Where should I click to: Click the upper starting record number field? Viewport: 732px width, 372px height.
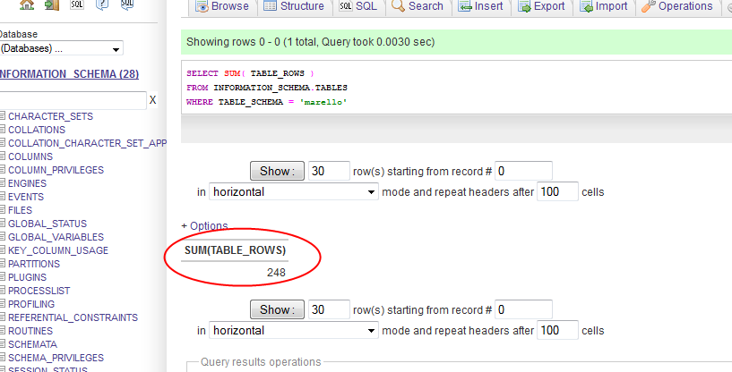point(523,171)
